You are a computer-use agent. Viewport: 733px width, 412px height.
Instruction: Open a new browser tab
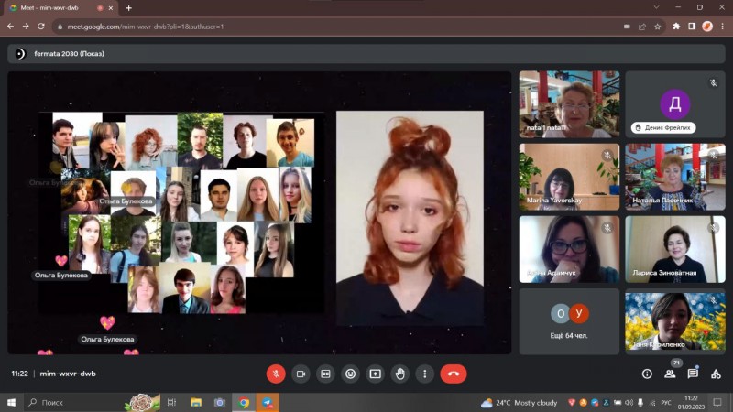click(x=128, y=7)
